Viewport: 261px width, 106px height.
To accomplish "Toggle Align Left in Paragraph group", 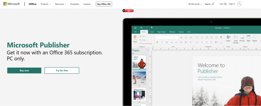I will coord(197,42).
